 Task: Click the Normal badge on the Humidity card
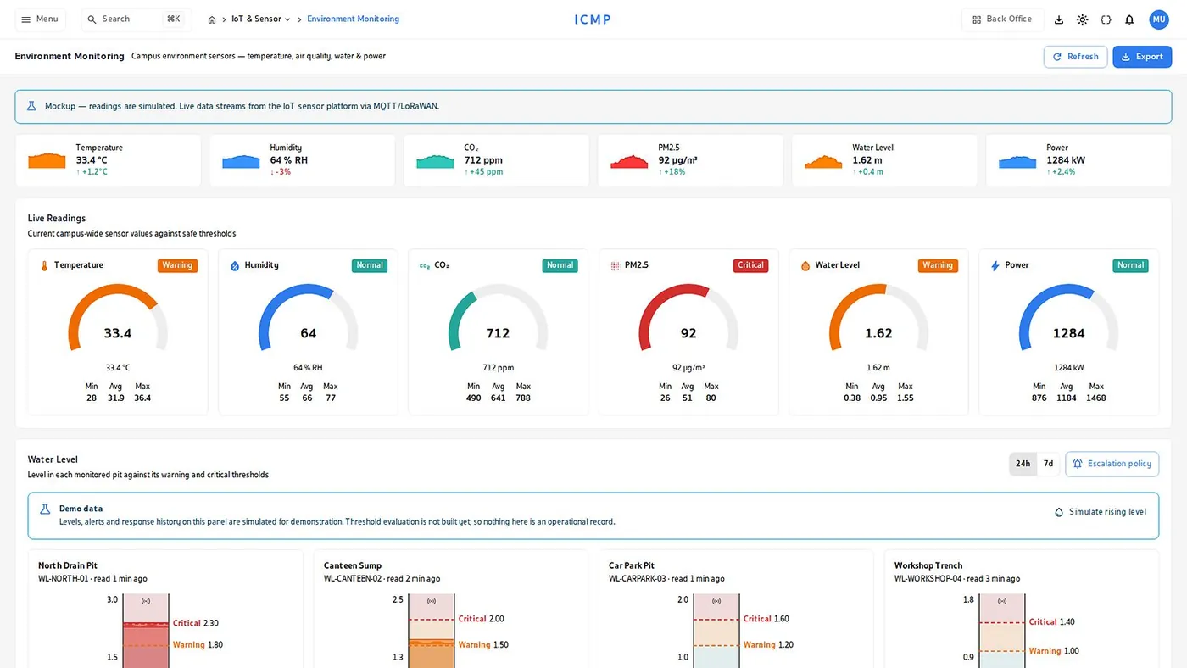[370, 265]
